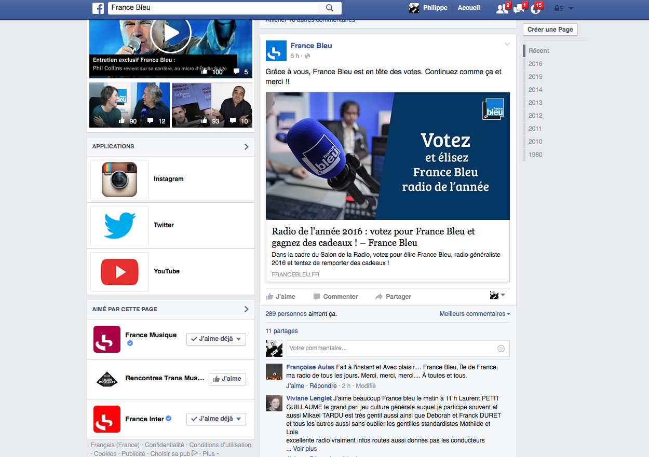The width and height of the screenshot is (649, 457).
Task: Like the Rencontres Trans Musicales page
Action: [x=227, y=379]
